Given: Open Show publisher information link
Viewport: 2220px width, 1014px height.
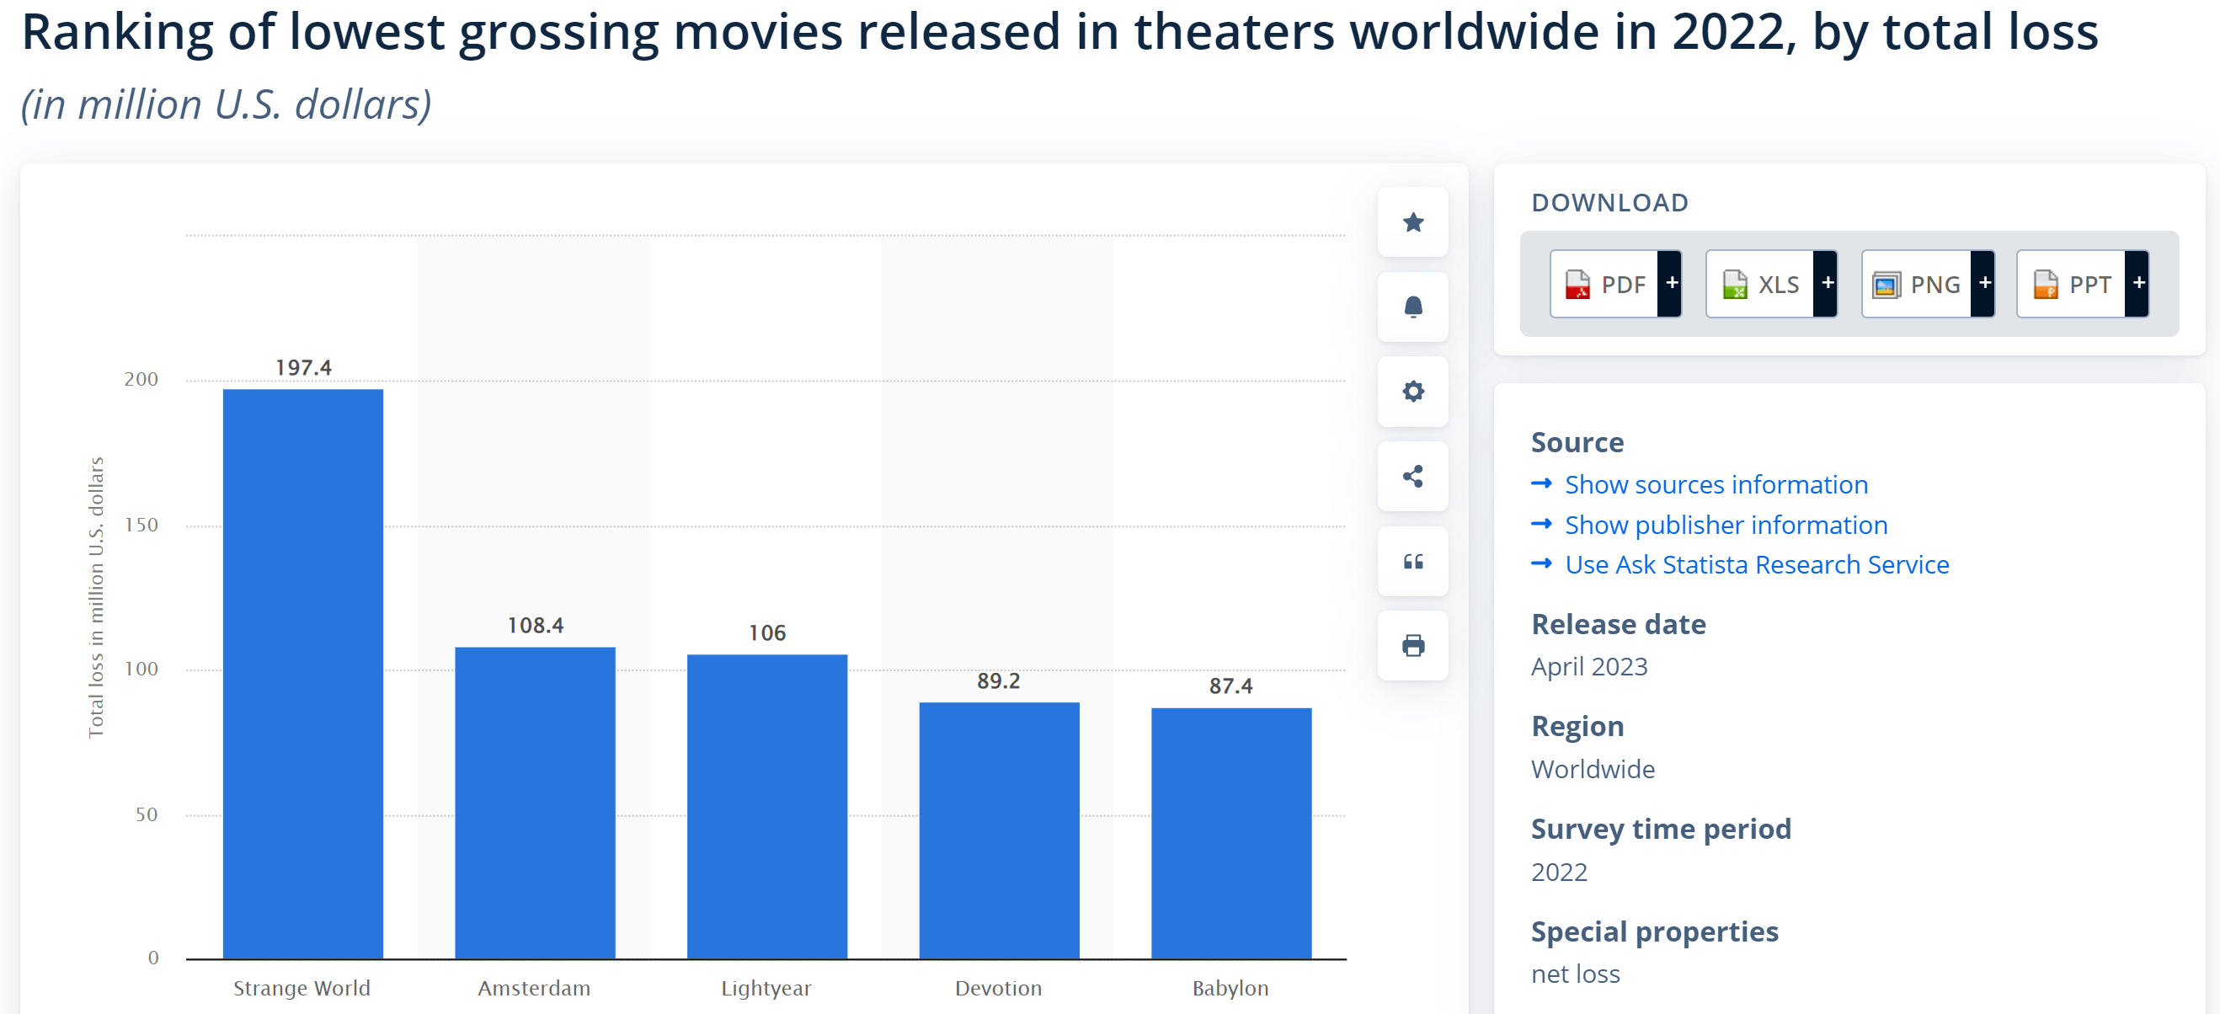Looking at the screenshot, I should tap(1726, 525).
